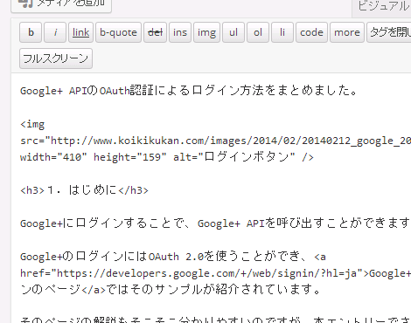
Task: Click the link quicktag button
Action: coord(80,32)
